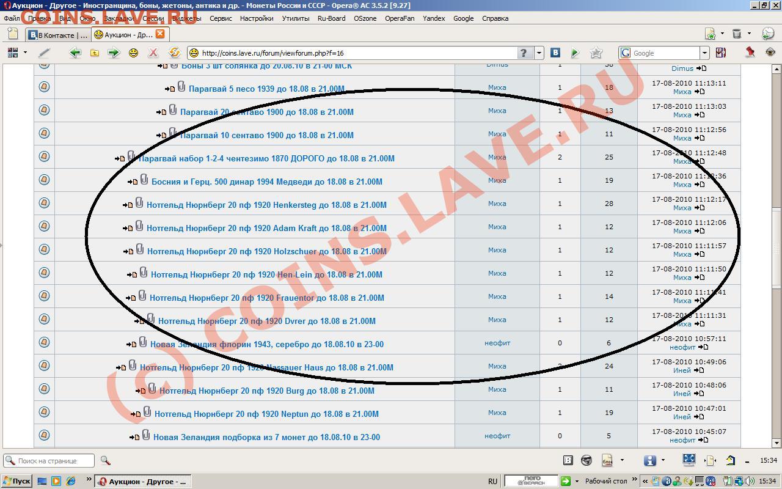The width and height of the screenshot is (782, 489).
Task: Expand the speed dial grid dropdown arrow
Action: 25,53
